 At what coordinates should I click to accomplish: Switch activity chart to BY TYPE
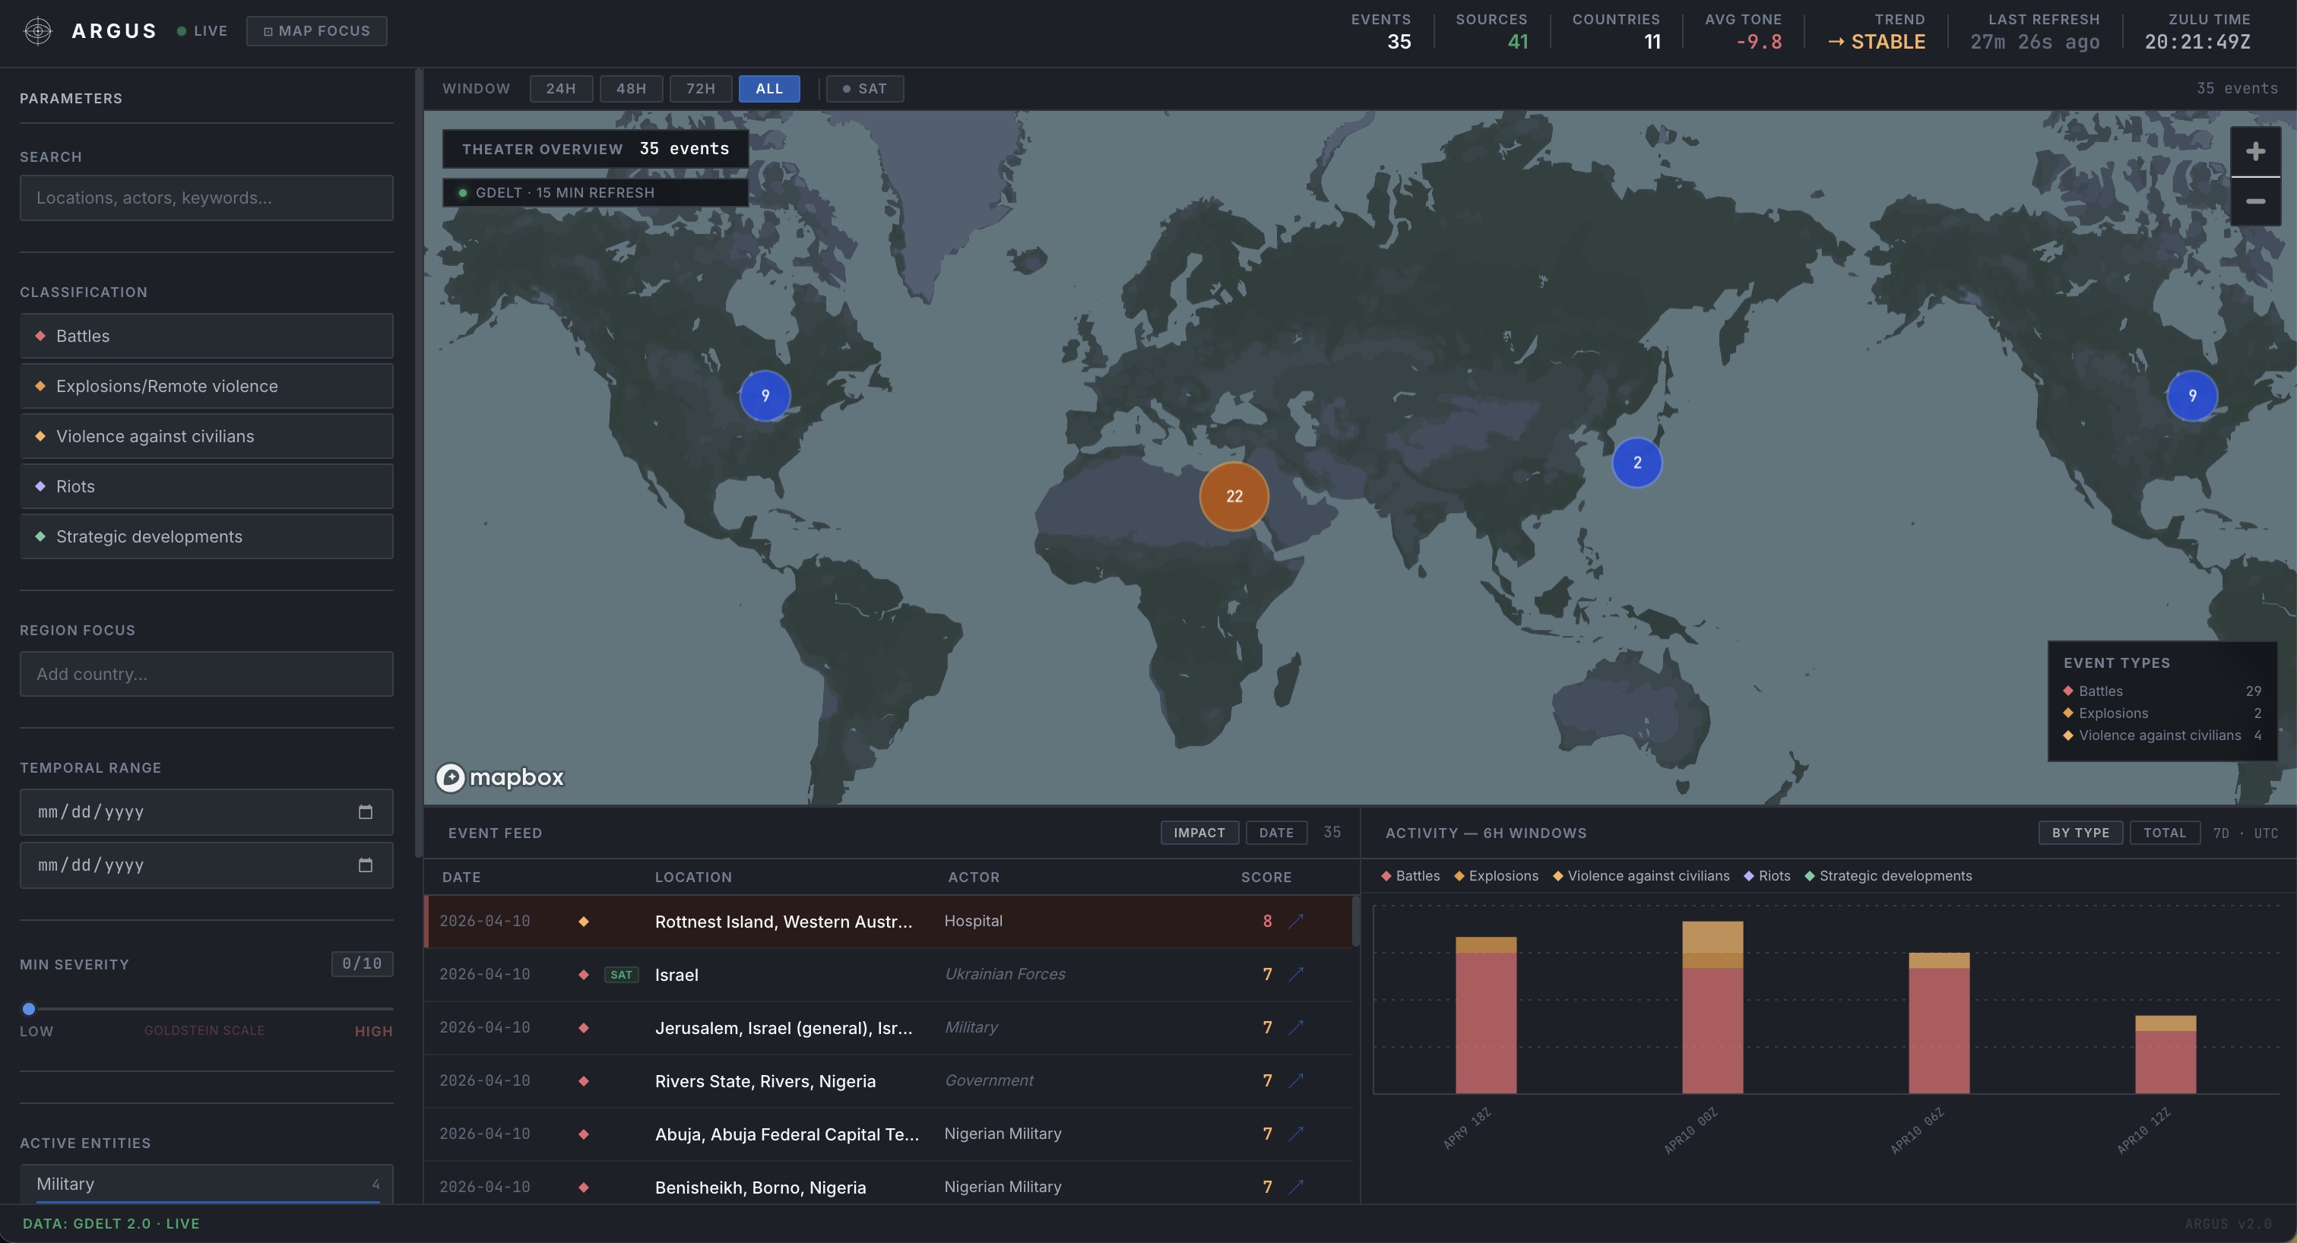pos(2080,833)
